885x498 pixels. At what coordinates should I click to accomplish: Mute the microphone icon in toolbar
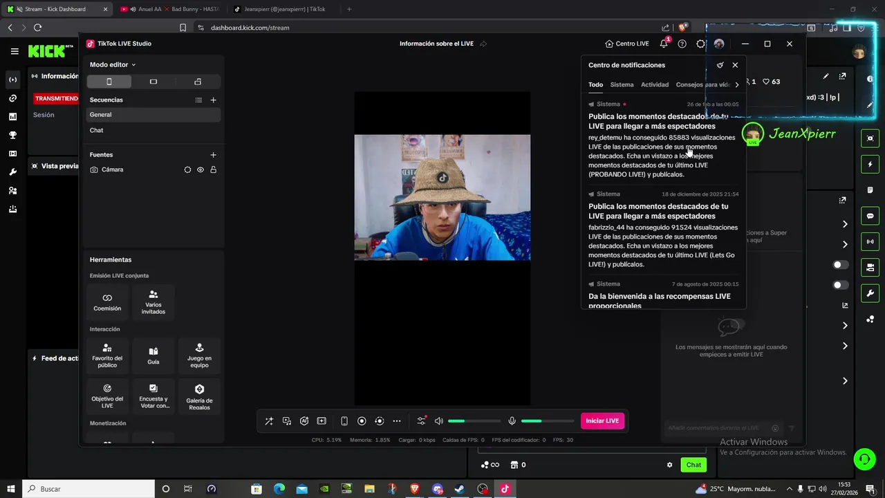point(512,421)
